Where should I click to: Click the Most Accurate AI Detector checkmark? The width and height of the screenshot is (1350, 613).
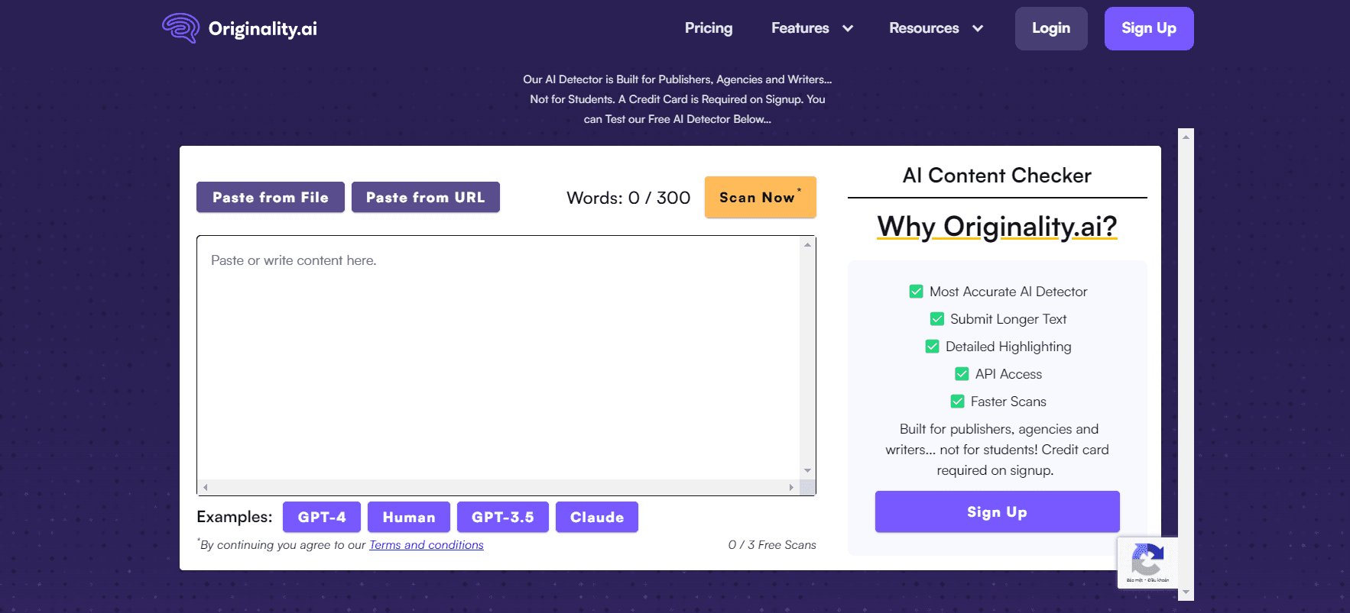tap(916, 292)
